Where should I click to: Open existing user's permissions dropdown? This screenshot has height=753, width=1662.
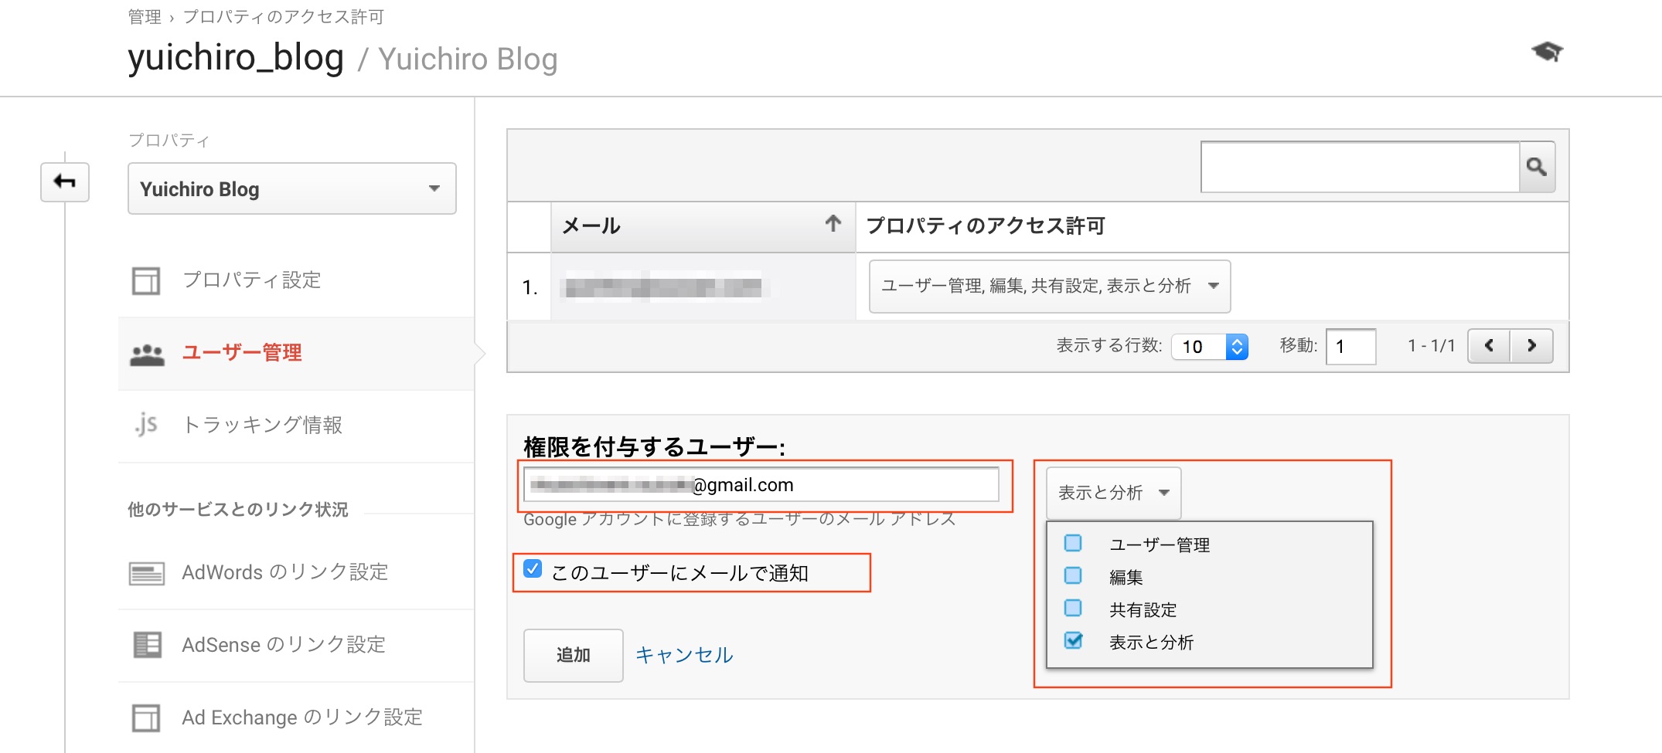click(x=1050, y=287)
